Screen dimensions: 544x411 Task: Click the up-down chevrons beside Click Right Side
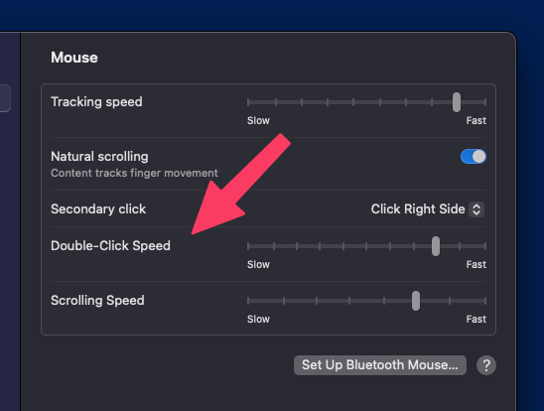point(476,209)
